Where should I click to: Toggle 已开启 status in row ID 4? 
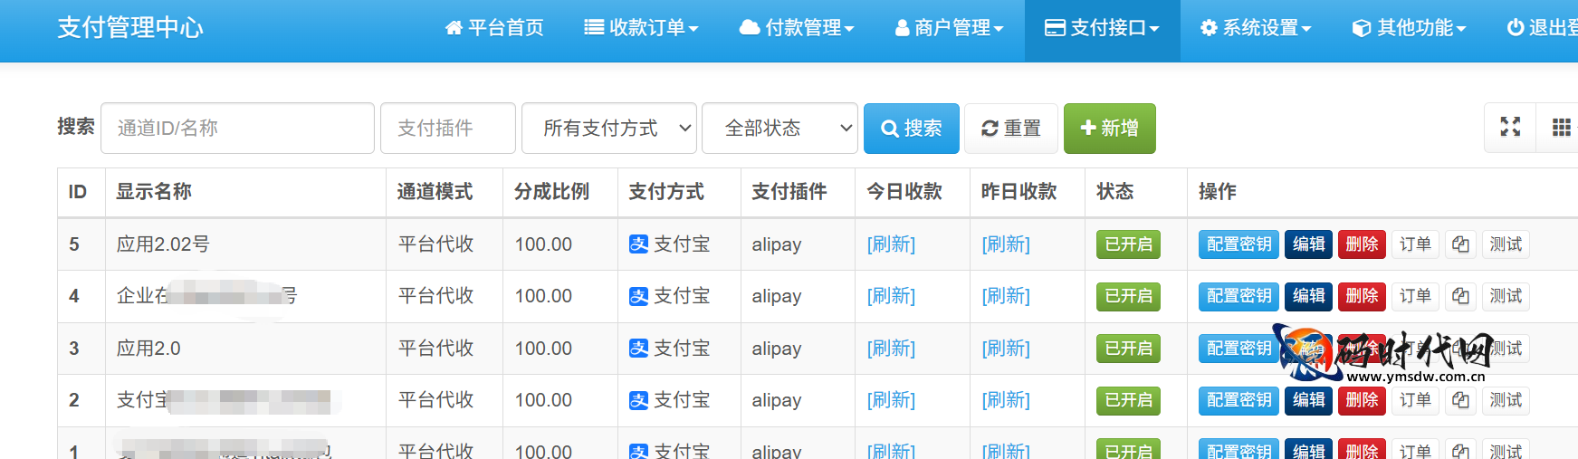[x=1128, y=296]
